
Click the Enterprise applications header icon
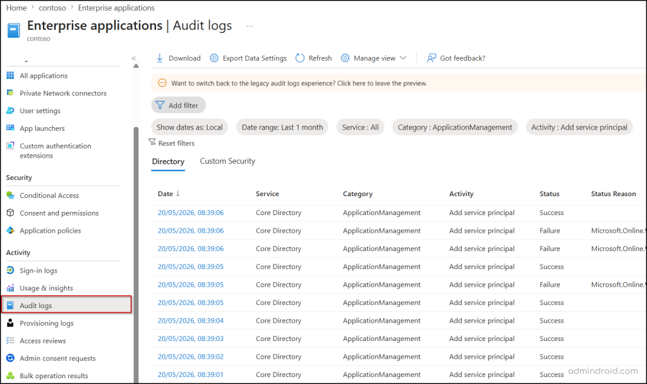(x=14, y=30)
